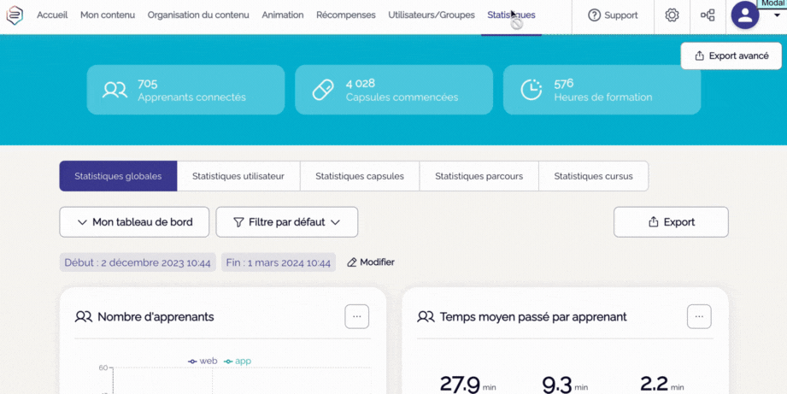Click the organization hierarchy icon

click(708, 15)
